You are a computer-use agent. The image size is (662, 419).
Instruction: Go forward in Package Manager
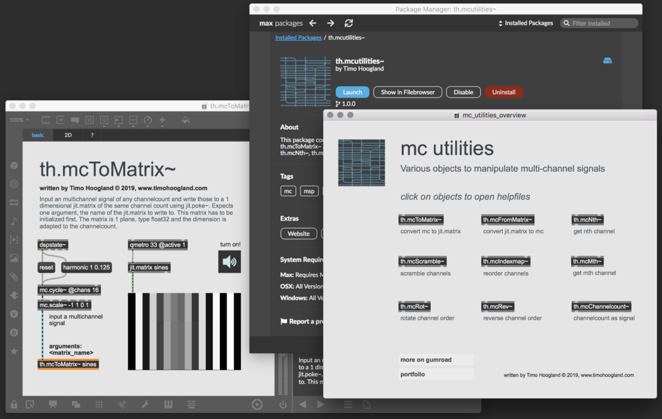[x=331, y=23]
